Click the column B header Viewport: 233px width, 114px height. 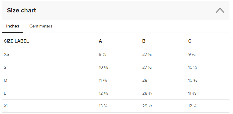pos(144,41)
